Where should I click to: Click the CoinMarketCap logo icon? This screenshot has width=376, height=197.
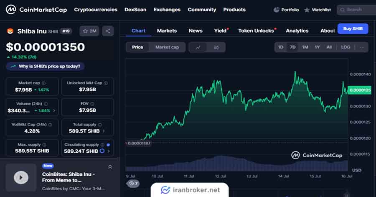click(11, 10)
